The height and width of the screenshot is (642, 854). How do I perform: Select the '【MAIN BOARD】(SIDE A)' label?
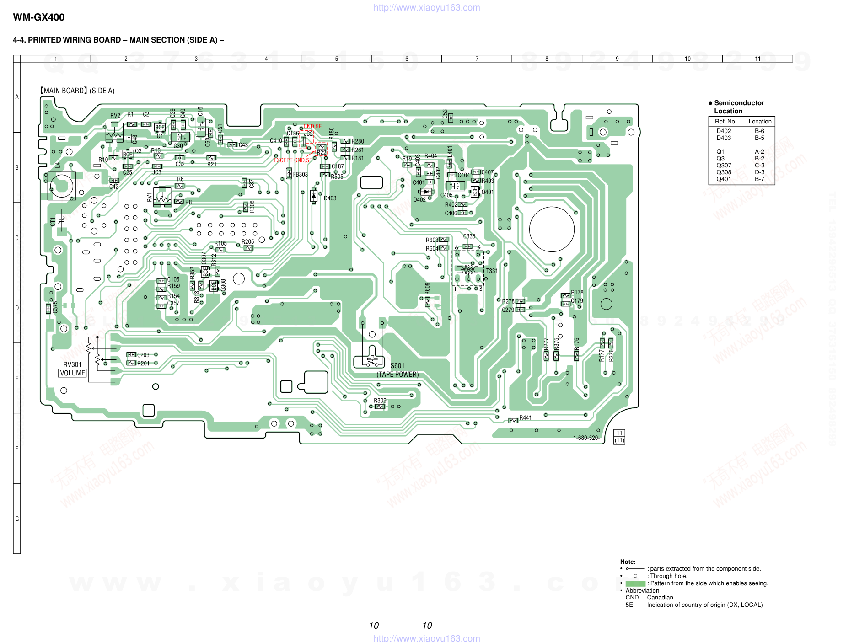[77, 91]
